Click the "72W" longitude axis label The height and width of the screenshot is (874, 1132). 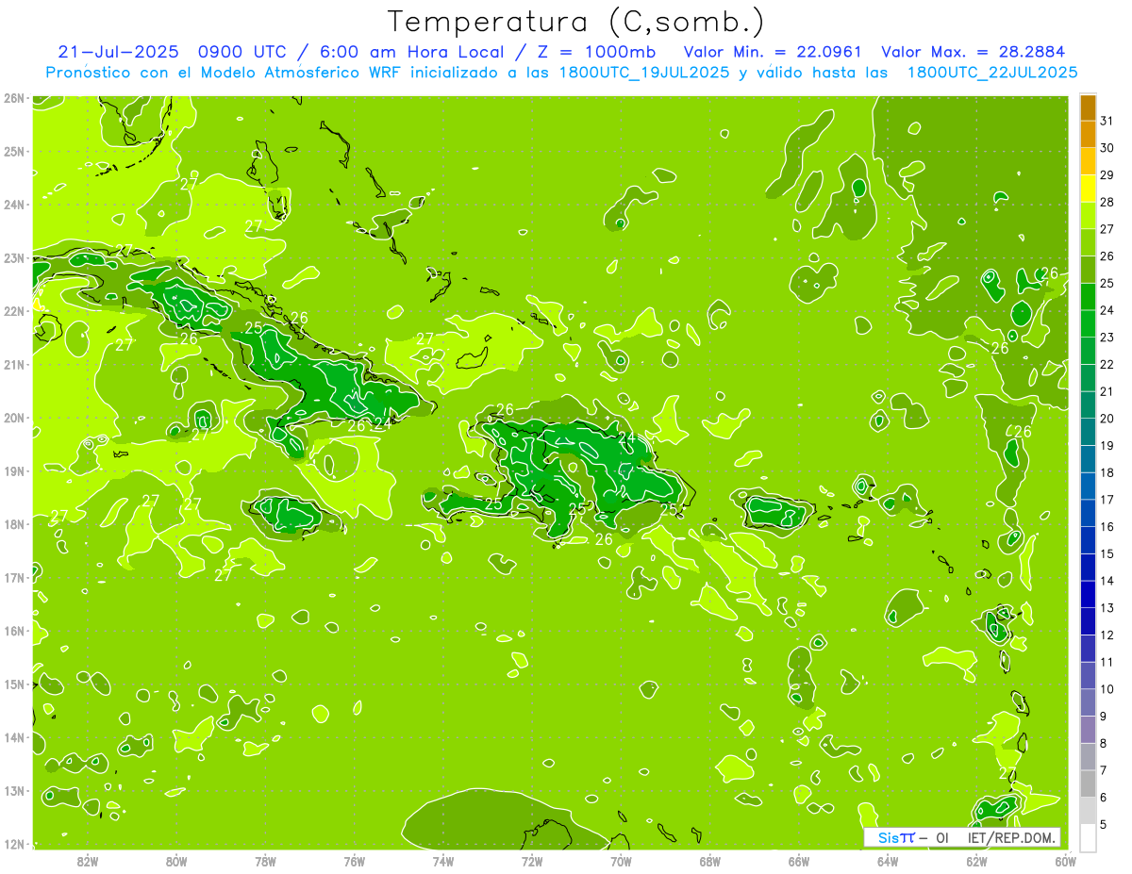(532, 861)
